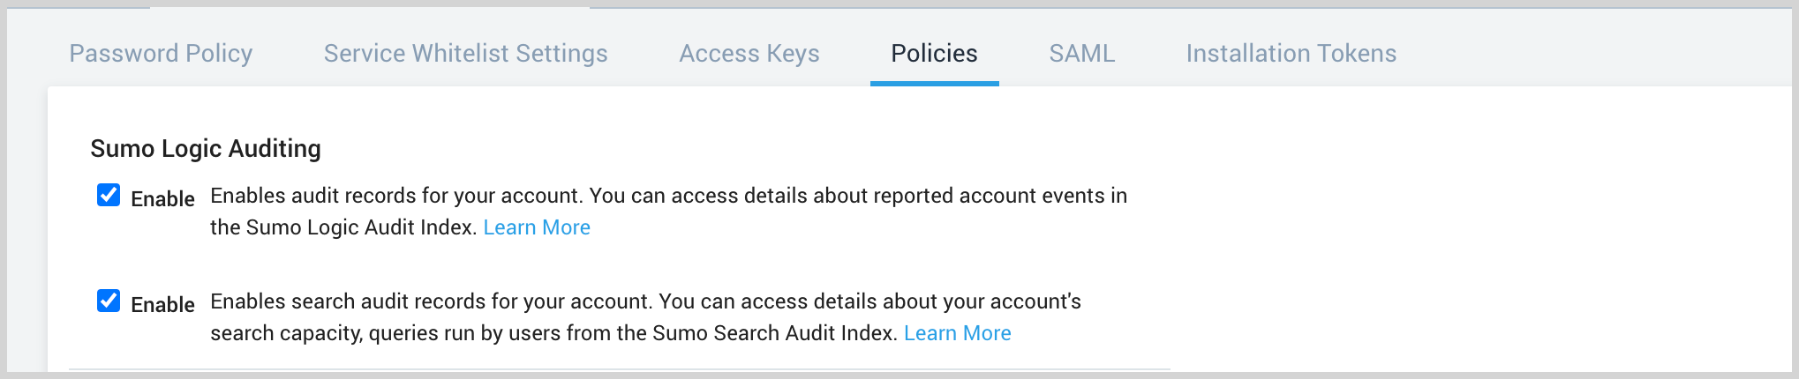Click the blue underline beneath Policies
1799x379 pixels.
[x=934, y=84]
